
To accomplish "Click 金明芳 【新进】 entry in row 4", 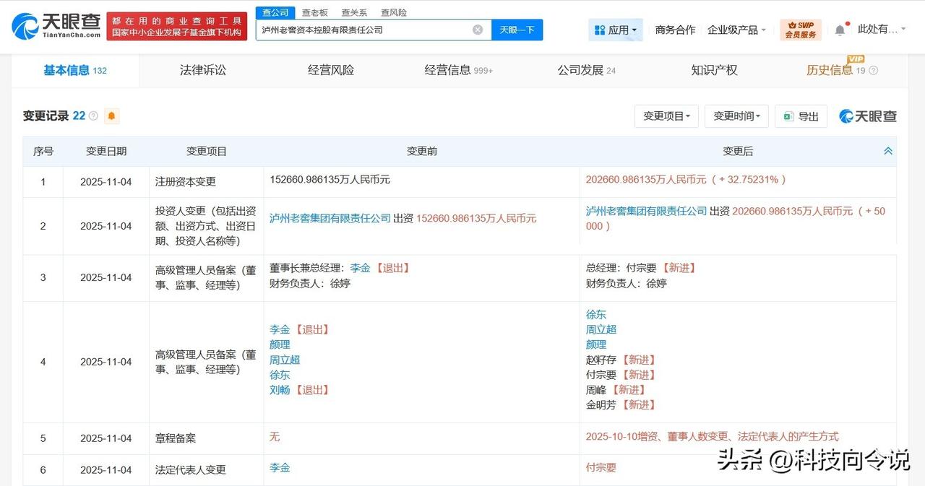I will [x=621, y=404].
